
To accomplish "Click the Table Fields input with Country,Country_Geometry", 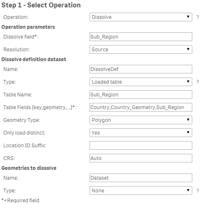I will (x=141, y=107).
